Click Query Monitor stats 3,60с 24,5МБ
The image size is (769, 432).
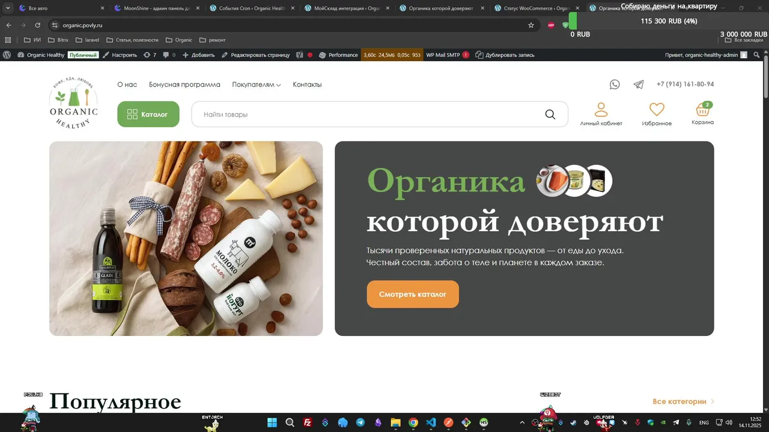[x=392, y=55]
